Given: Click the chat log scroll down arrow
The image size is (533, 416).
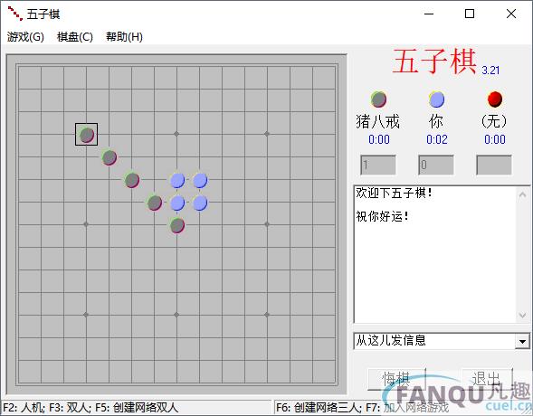Looking at the screenshot, I should [522, 315].
